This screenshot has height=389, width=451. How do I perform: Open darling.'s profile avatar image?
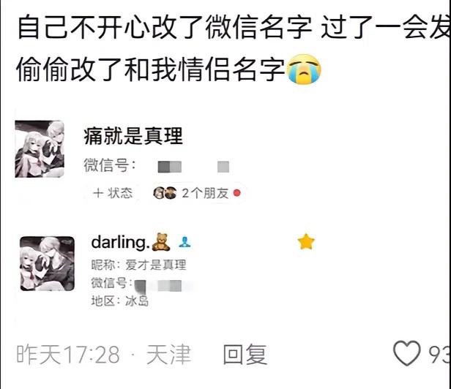pos(47,263)
